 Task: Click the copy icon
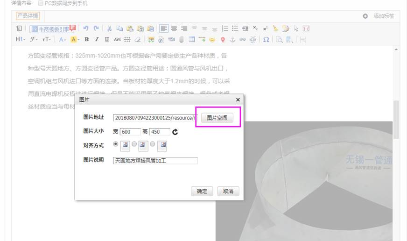tap(119, 28)
